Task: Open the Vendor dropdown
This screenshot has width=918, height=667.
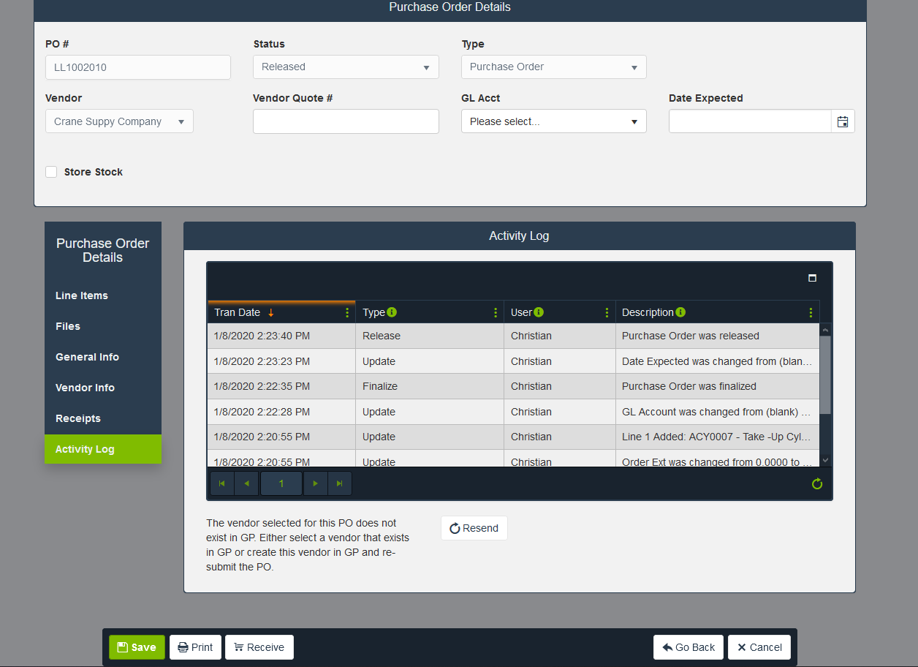Action: pyautogui.click(x=119, y=121)
